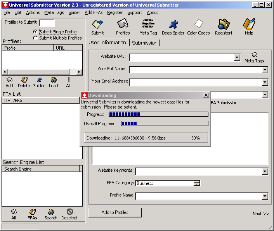Screen dimensions: 274x231
Task: Open the Actions menu
Action: click(33, 12)
